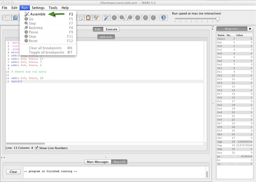Open the Tools menu

(x=53, y=8)
